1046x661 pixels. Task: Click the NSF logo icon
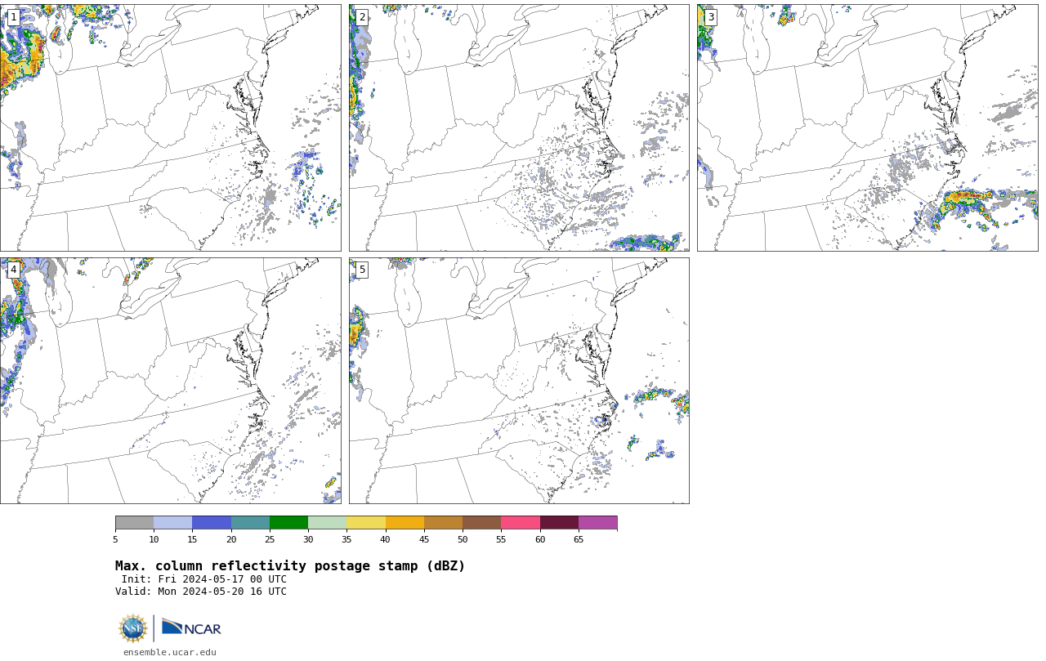133,628
